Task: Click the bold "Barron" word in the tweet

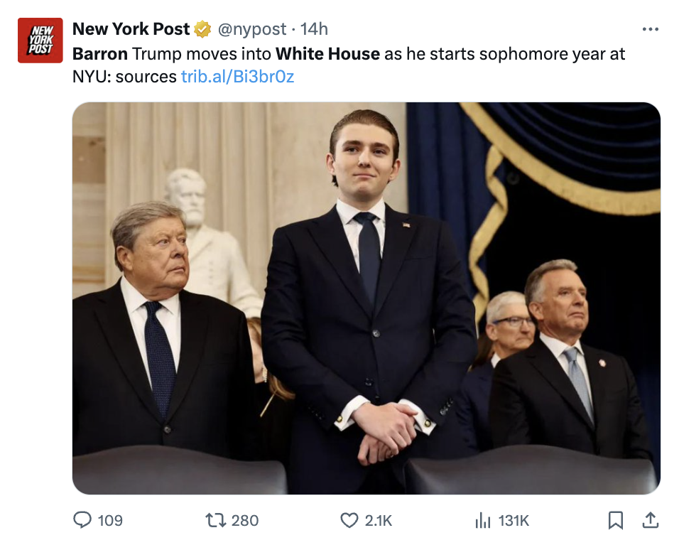Action: pyautogui.click(x=100, y=54)
